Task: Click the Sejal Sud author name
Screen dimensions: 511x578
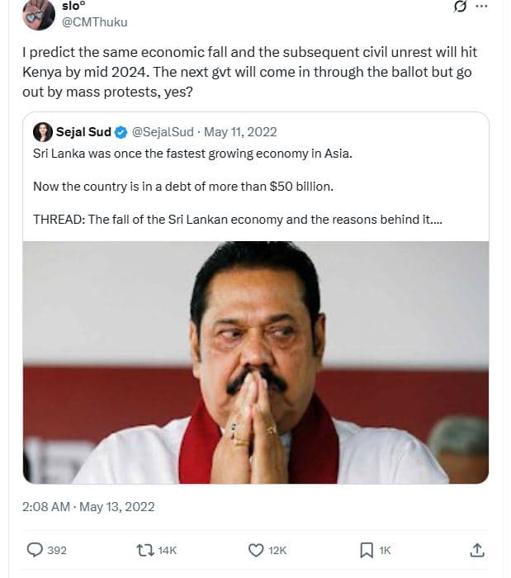Action: (x=83, y=132)
